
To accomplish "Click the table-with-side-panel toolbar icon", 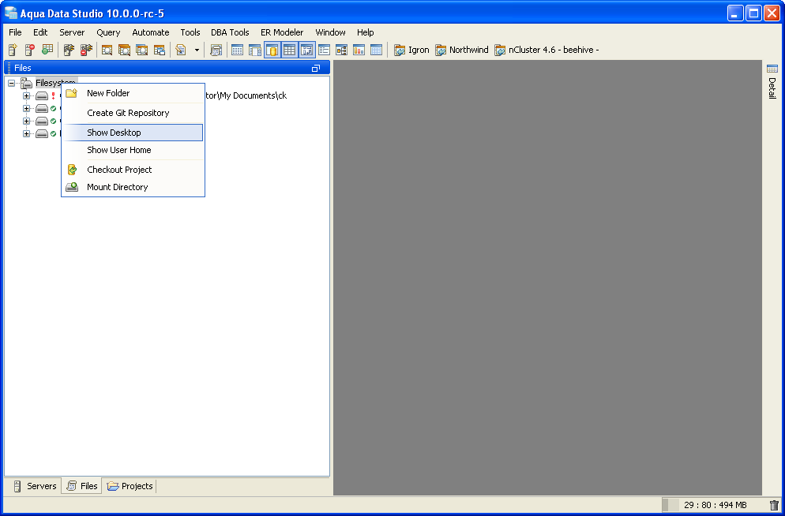I will click(x=255, y=50).
